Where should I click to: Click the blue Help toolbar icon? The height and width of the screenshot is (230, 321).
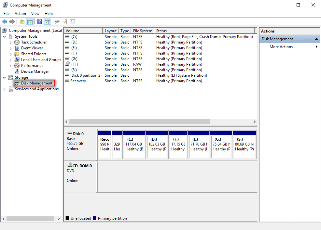coord(39,21)
